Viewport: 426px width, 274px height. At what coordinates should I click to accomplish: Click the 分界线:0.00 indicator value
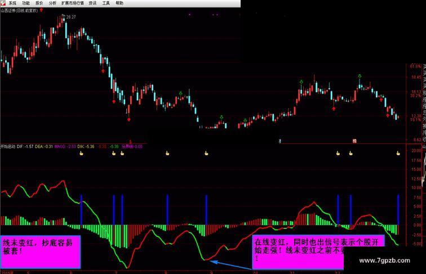pyautogui.click(x=132, y=146)
